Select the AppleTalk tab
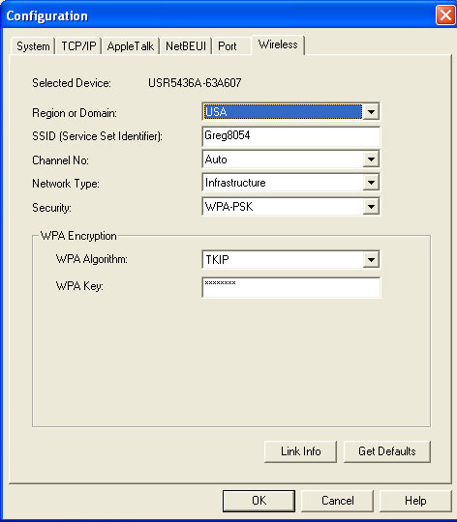 pos(131,46)
